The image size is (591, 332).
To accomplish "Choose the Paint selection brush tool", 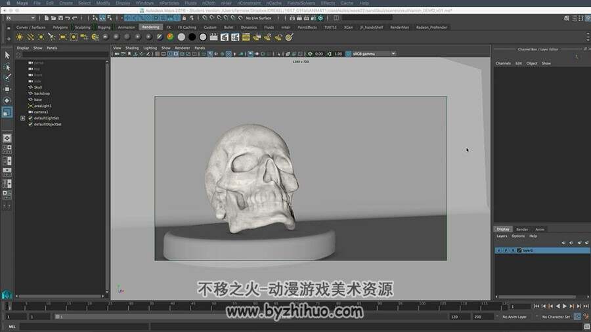I will (7, 77).
